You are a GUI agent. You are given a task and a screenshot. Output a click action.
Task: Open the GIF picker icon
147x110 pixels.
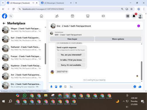coord(65,87)
